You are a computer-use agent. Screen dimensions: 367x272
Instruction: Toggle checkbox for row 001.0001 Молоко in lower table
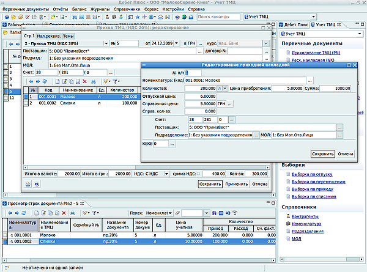6,235
